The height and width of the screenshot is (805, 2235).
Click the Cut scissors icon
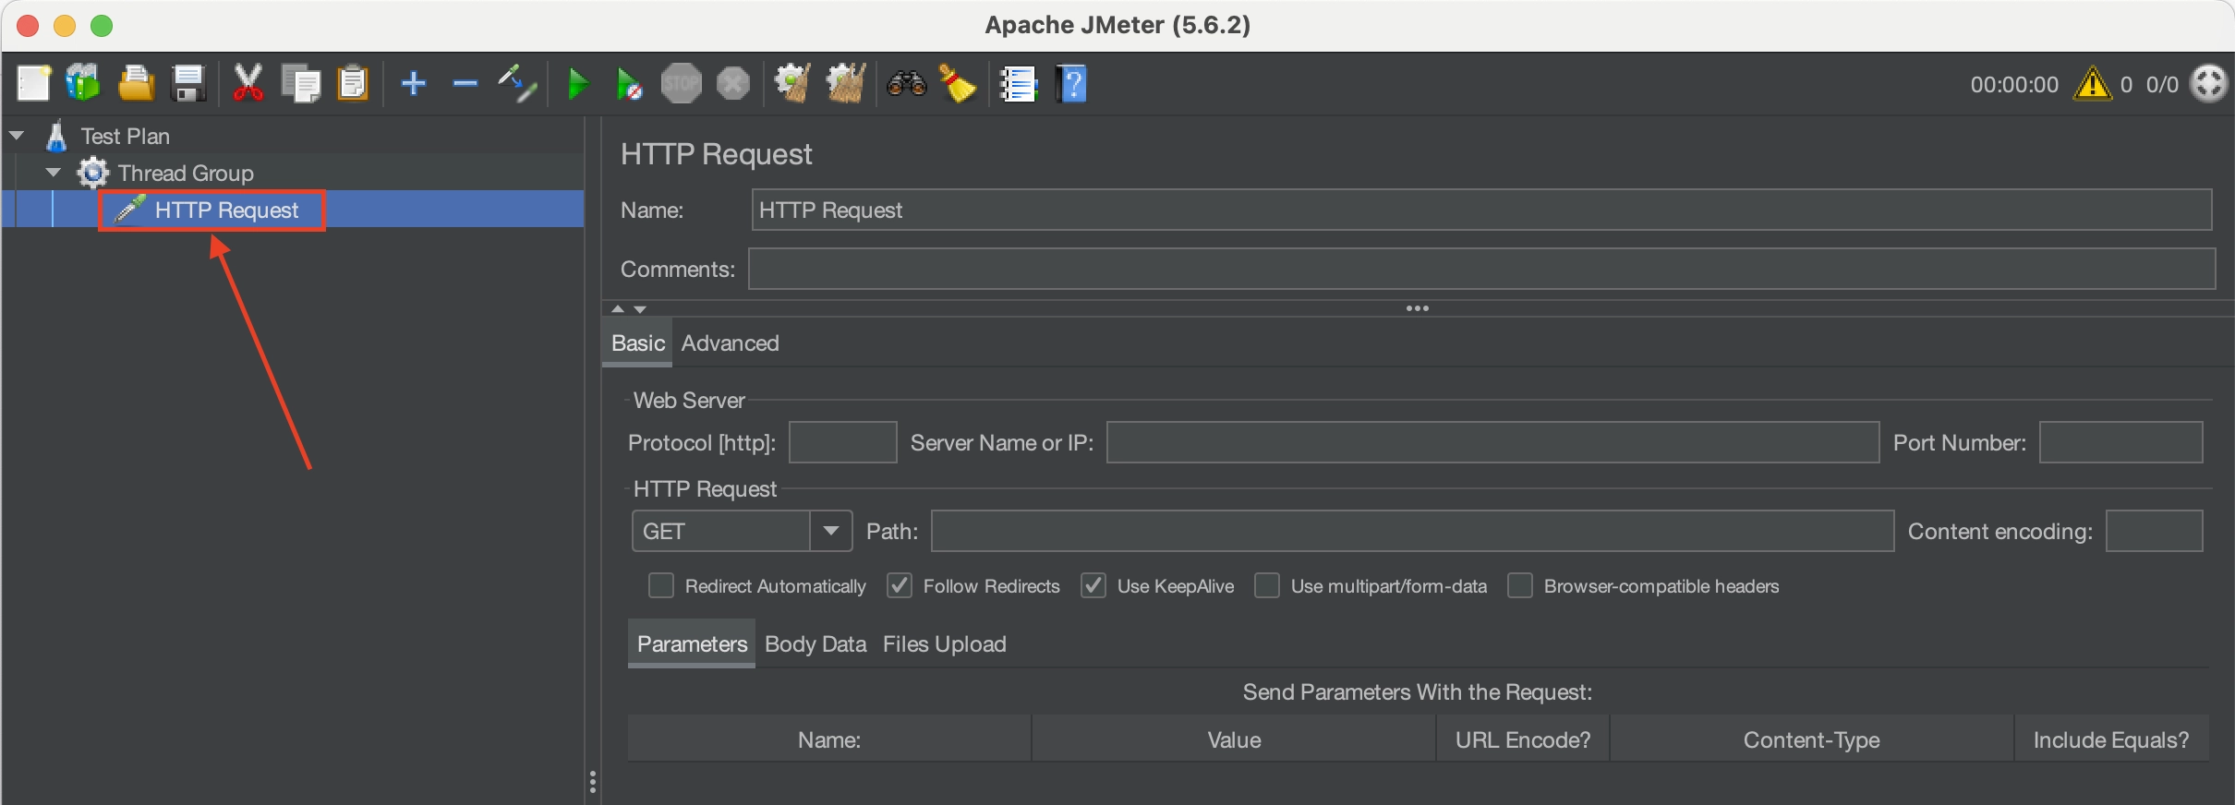pyautogui.click(x=248, y=84)
